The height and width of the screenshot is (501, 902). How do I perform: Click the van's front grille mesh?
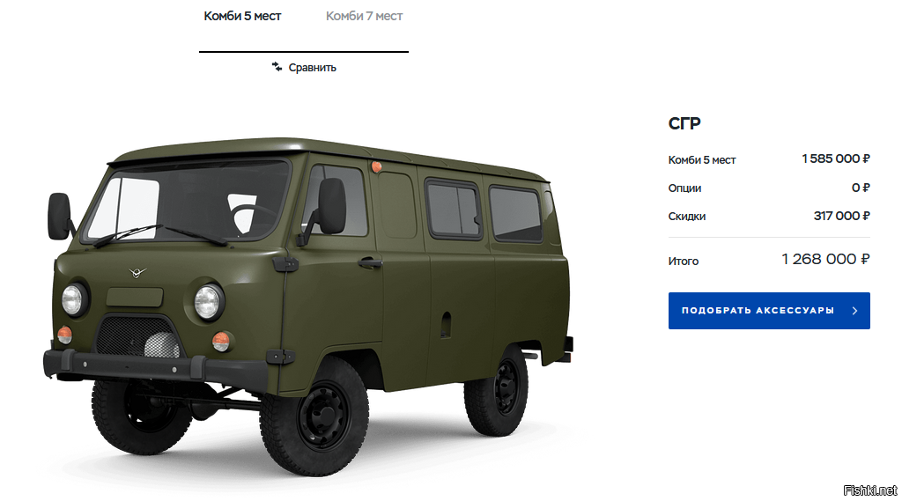click(138, 337)
